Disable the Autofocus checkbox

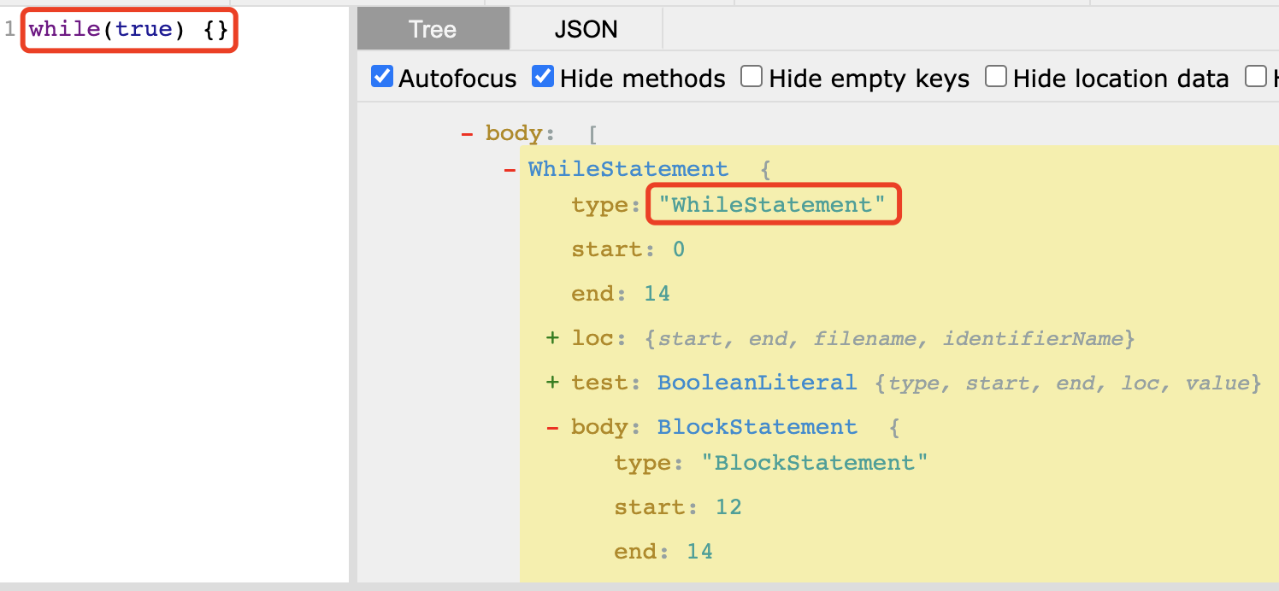pyautogui.click(x=381, y=78)
